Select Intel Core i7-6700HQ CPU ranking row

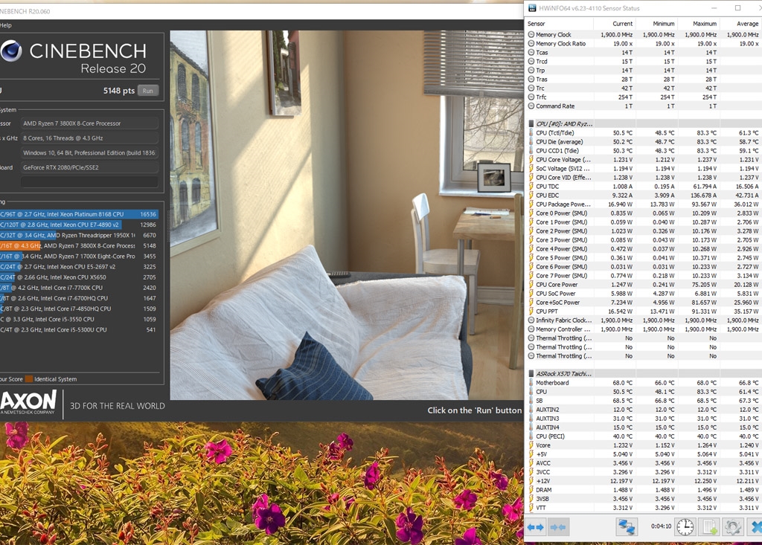tap(79, 298)
